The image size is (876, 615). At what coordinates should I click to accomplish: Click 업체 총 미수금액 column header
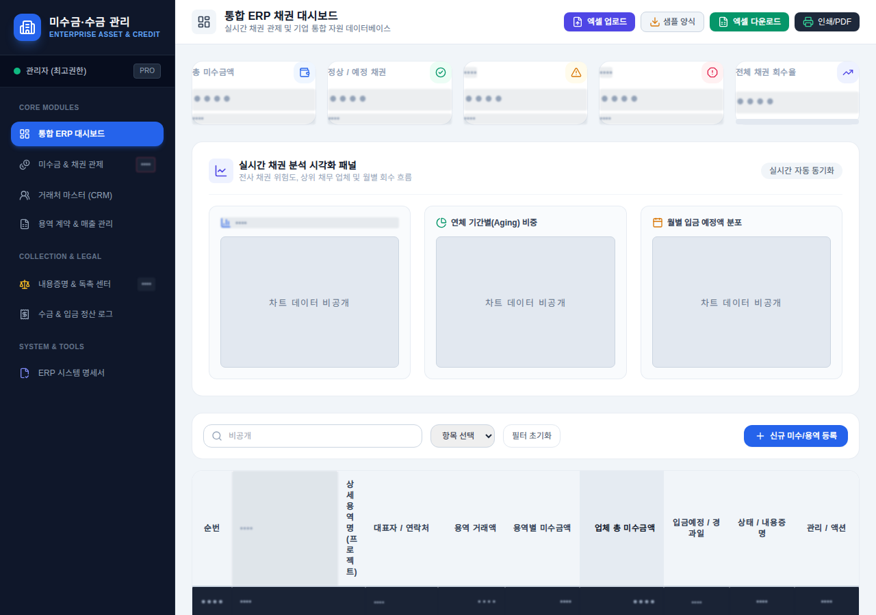[x=621, y=528]
